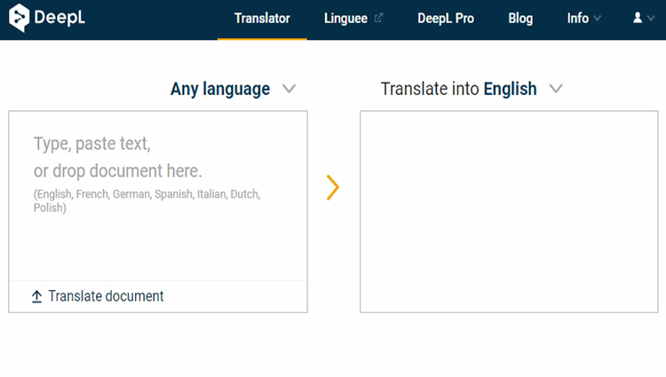
Task: Click the DeepL wordmark text
Action: [x=59, y=18]
